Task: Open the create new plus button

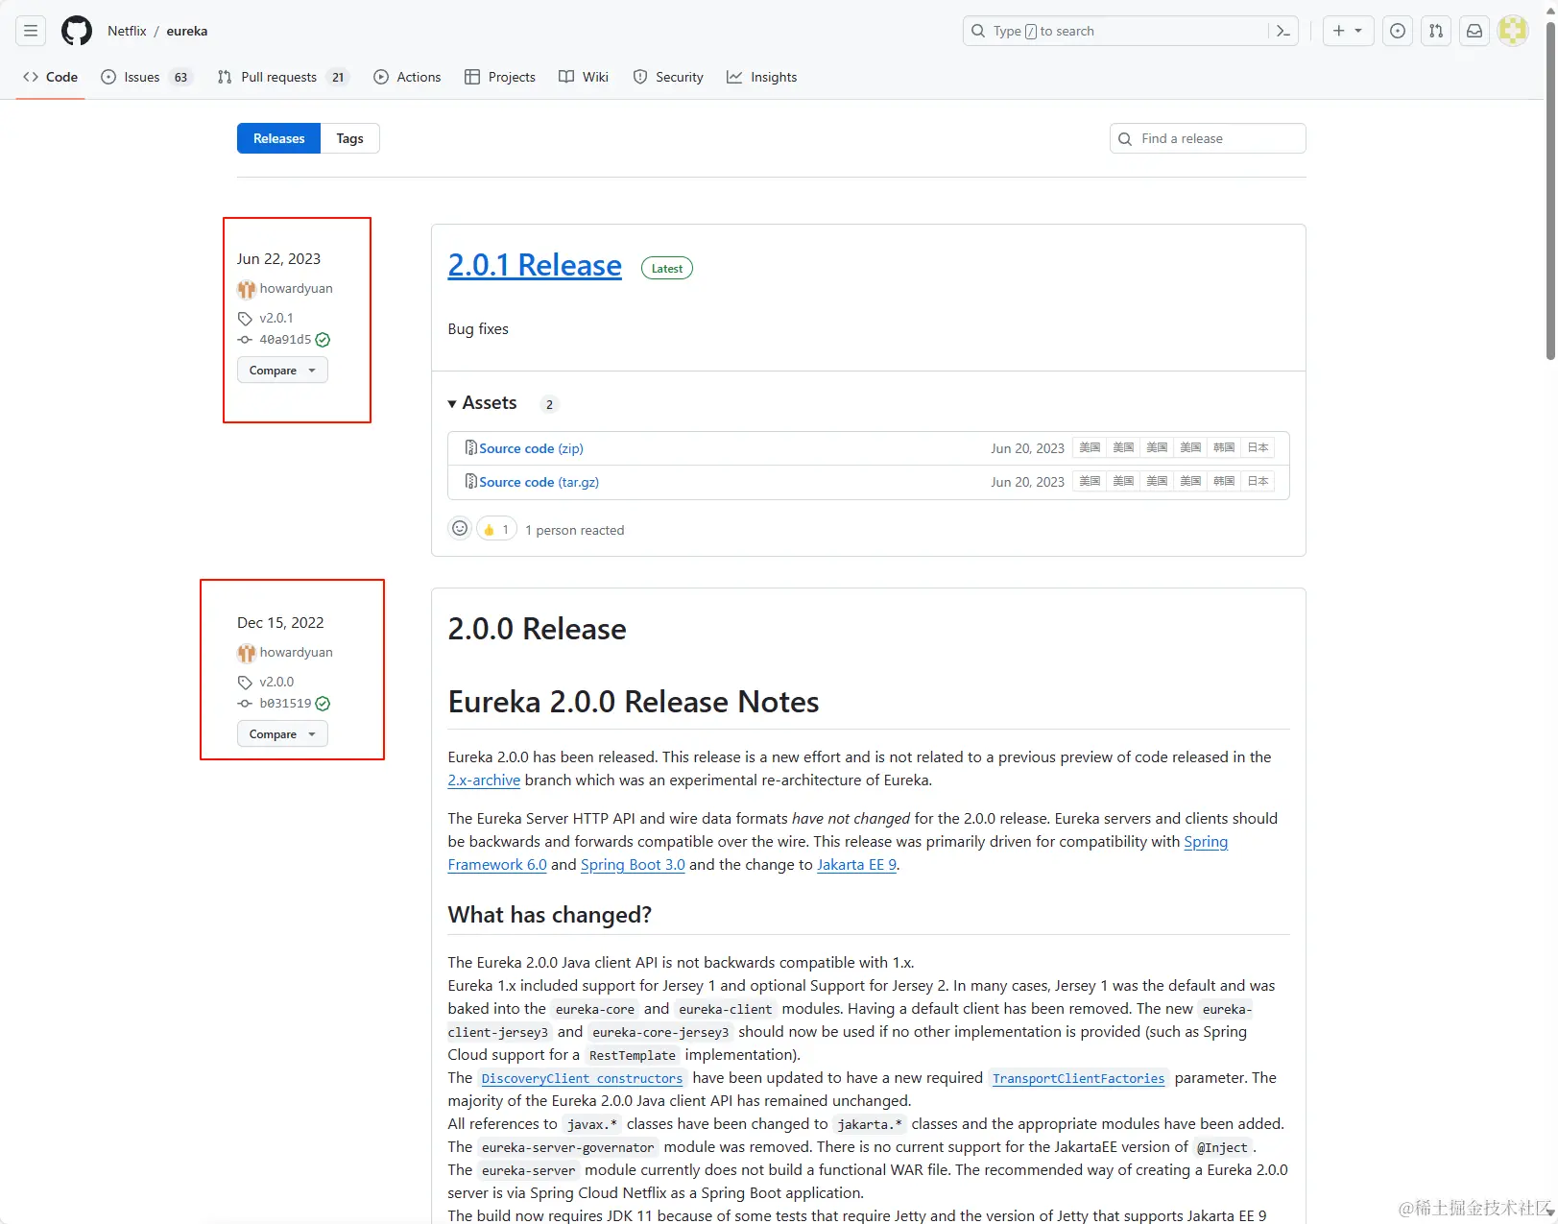Action: (1339, 31)
